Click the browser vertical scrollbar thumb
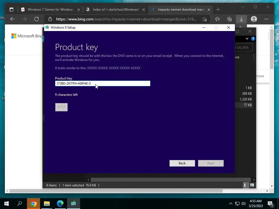 [272, 49]
